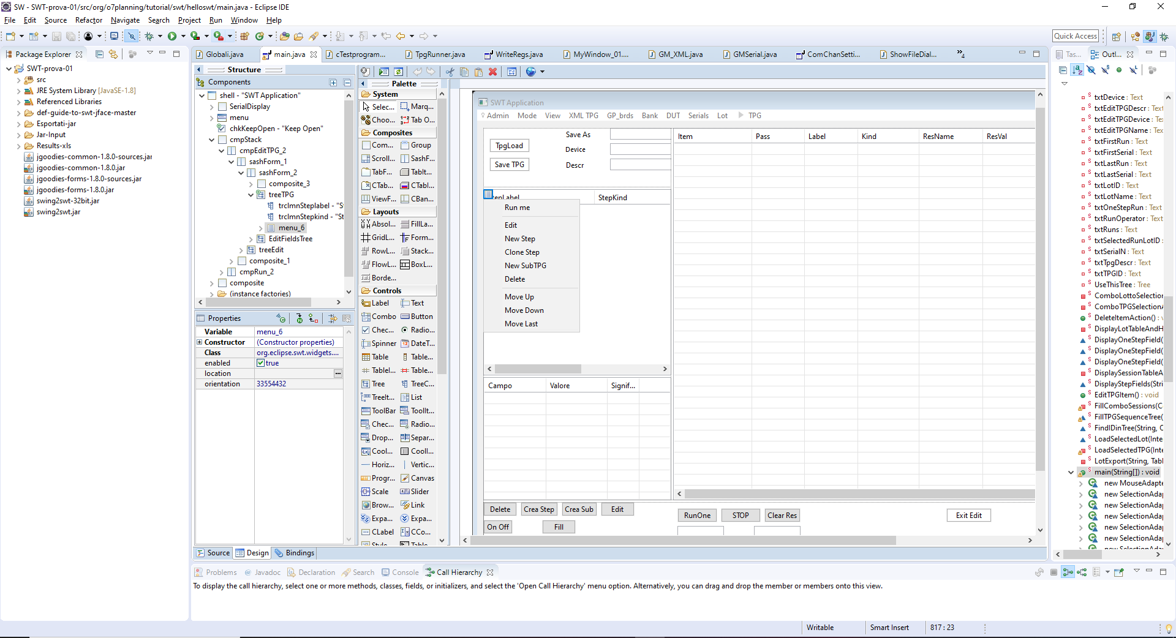The width and height of the screenshot is (1176, 638).
Task: Click the Quick Access search field
Action: [1076, 36]
